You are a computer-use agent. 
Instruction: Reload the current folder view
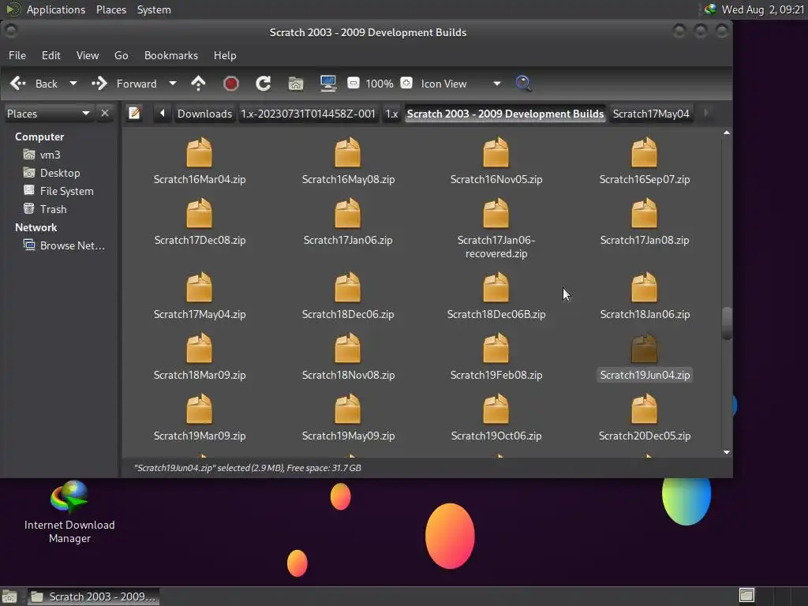(264, 84)
